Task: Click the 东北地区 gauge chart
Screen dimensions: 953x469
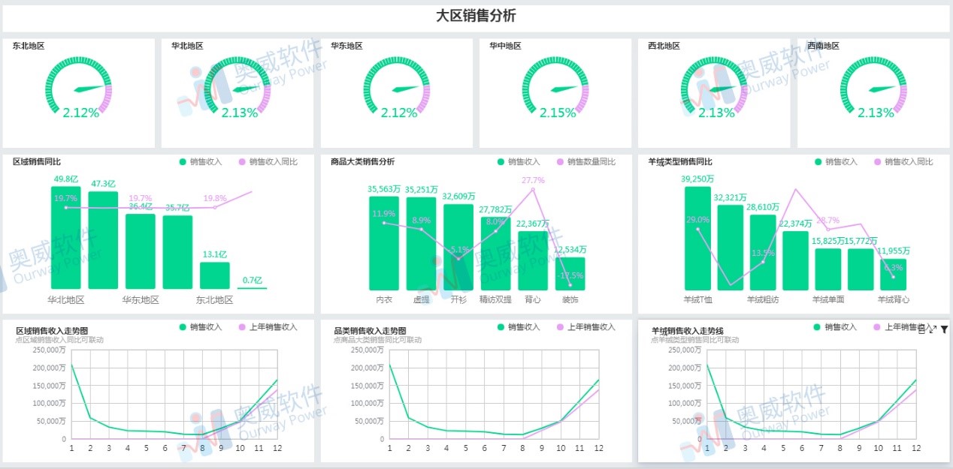Action: 78,86
